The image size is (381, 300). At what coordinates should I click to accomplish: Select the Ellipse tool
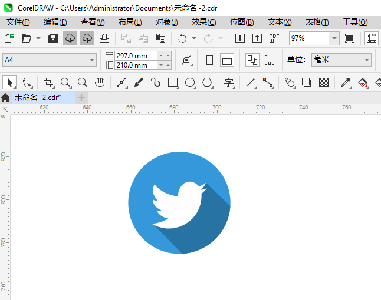click(x=190, y=82)
